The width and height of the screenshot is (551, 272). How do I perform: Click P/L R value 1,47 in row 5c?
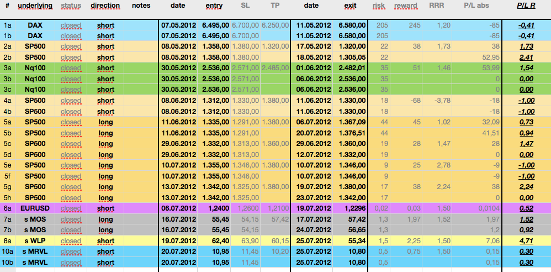tap(526, 144)
